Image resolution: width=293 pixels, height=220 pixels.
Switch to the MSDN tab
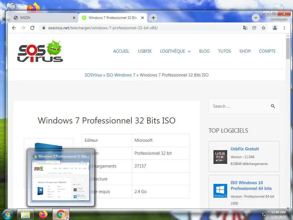[x=43, y=18]
